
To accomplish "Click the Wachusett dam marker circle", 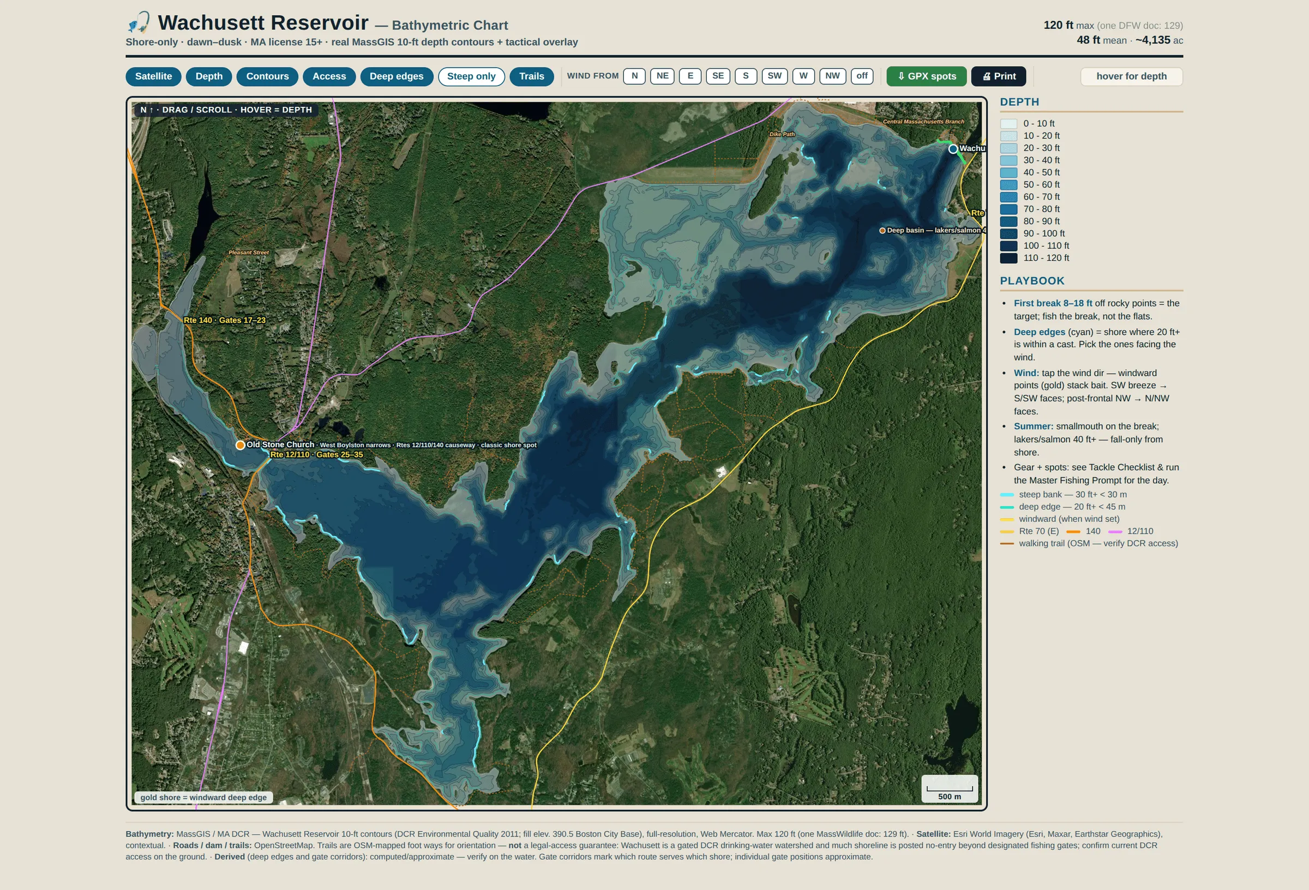I will (952, 149).
